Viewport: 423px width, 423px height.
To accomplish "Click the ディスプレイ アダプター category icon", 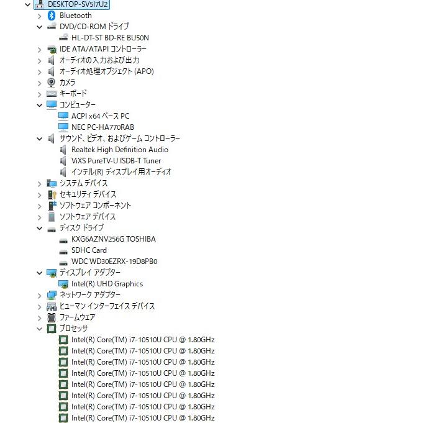I will pos(52,273).
